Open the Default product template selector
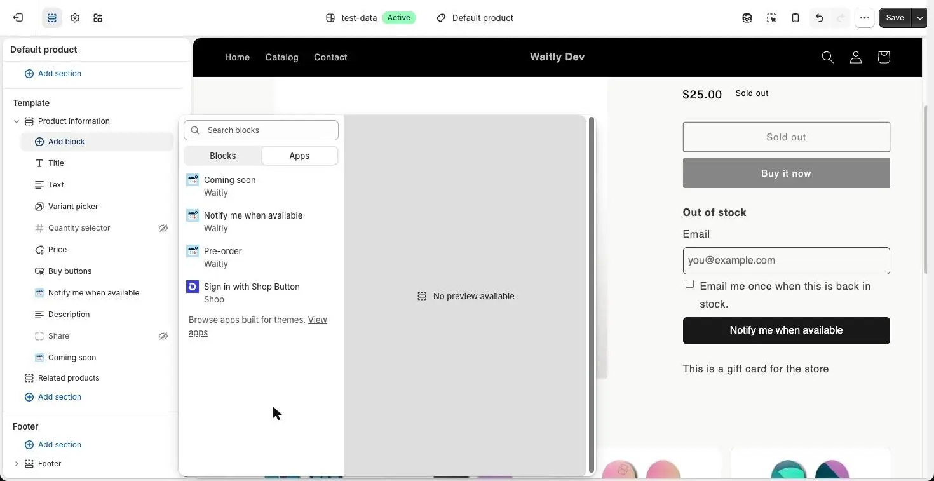This screenshot has height=481, width=934. pyautogui.click(x=475, y=18)
